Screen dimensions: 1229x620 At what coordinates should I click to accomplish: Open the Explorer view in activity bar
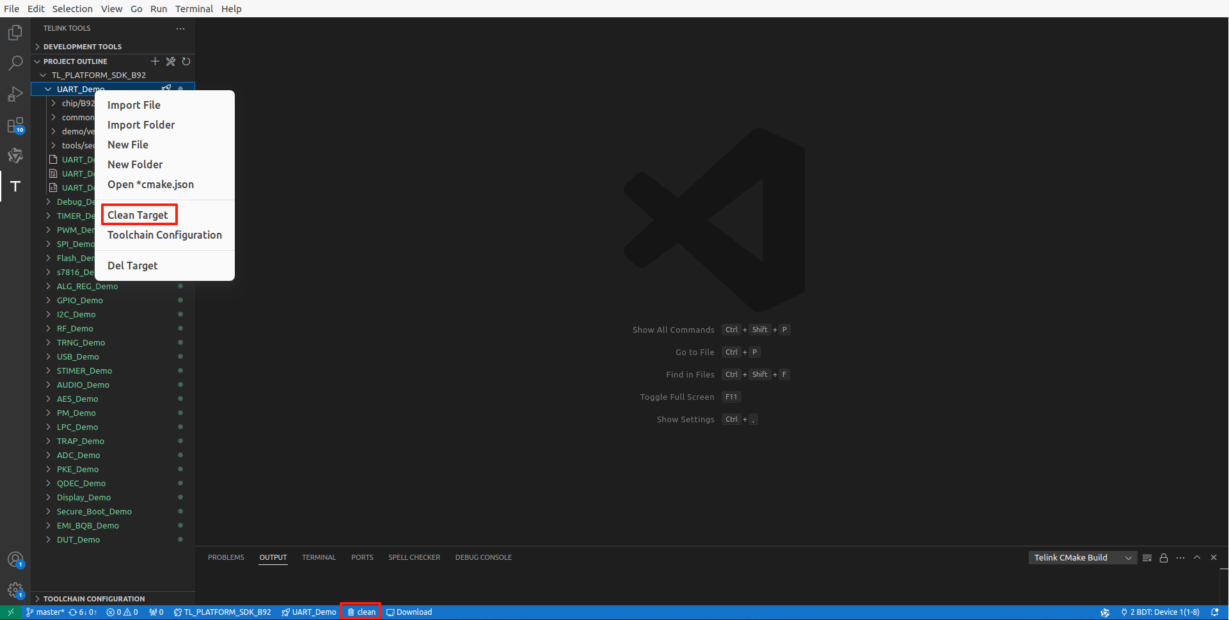[15, 32]
